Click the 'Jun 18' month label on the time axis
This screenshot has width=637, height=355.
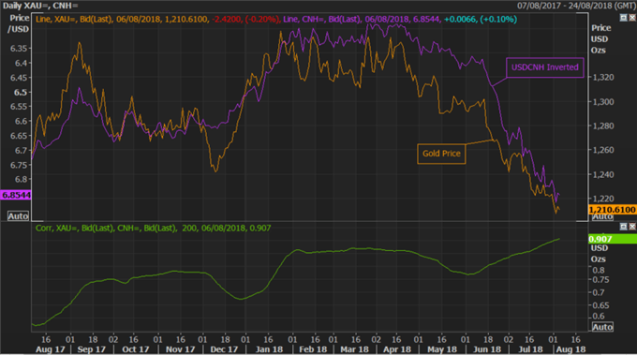[487, 349]
